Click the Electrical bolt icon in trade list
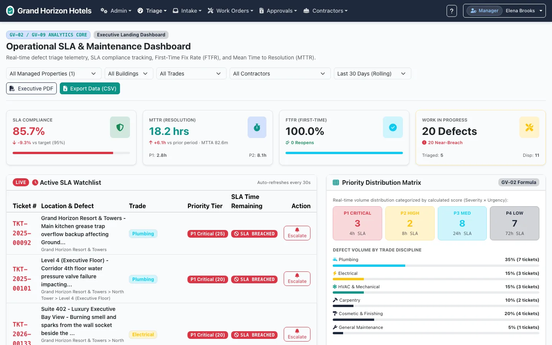552x345 pixels. point(335,273)
